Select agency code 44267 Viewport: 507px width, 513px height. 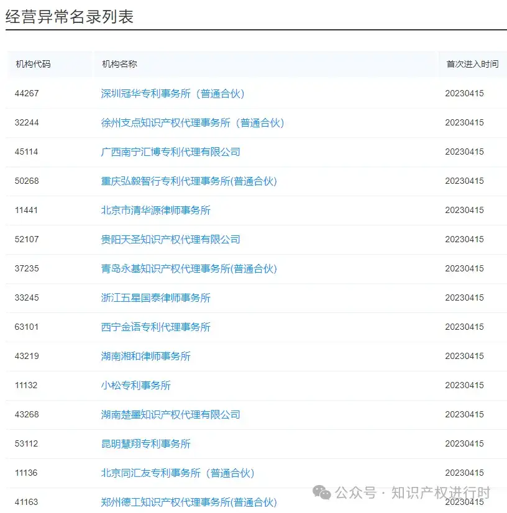tap(27, 94)
